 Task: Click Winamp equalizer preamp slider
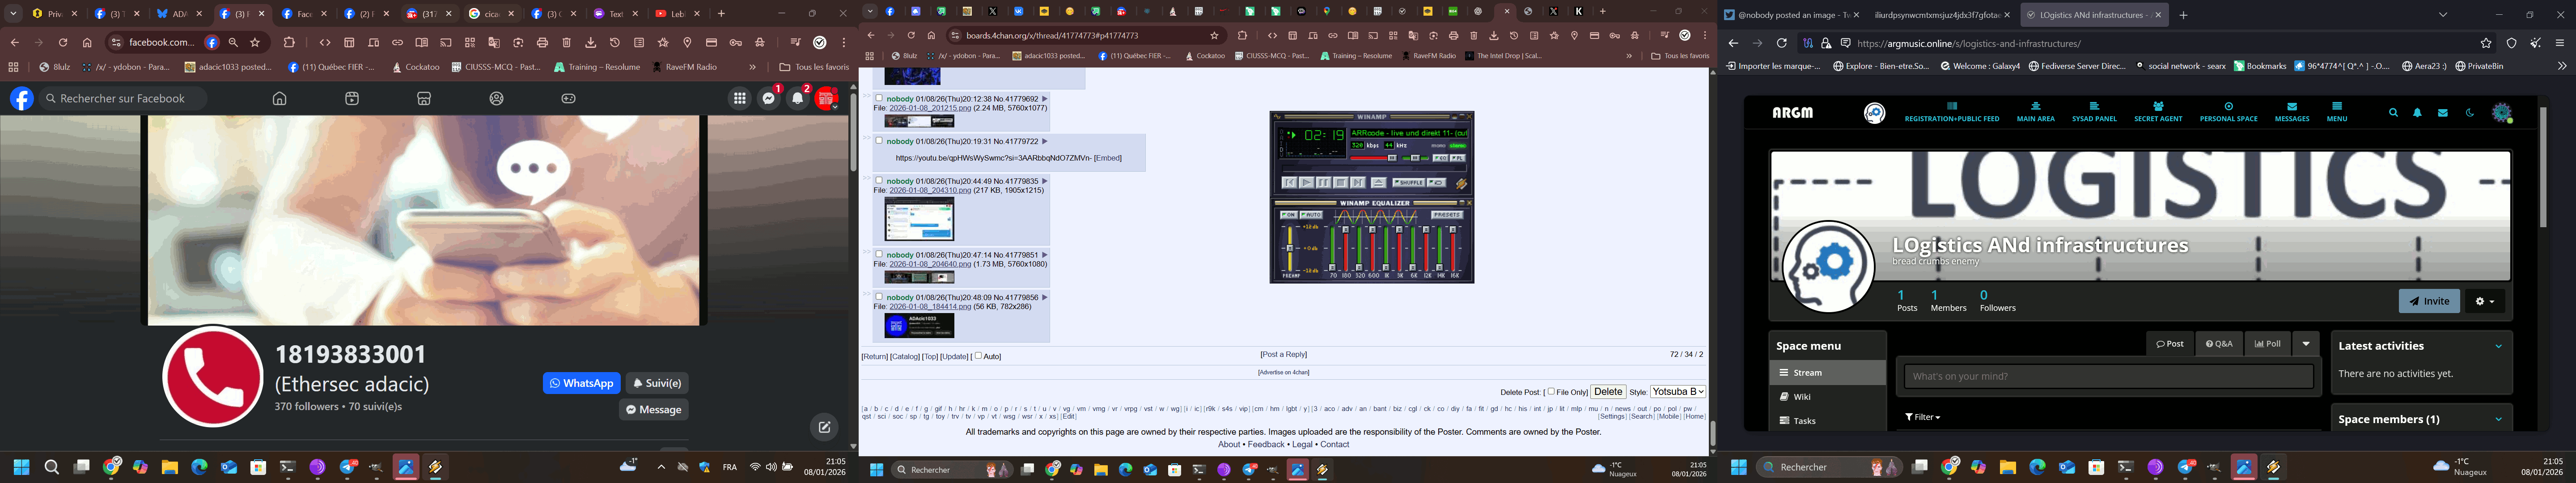pyautogui.click(x=1290, y=248)
